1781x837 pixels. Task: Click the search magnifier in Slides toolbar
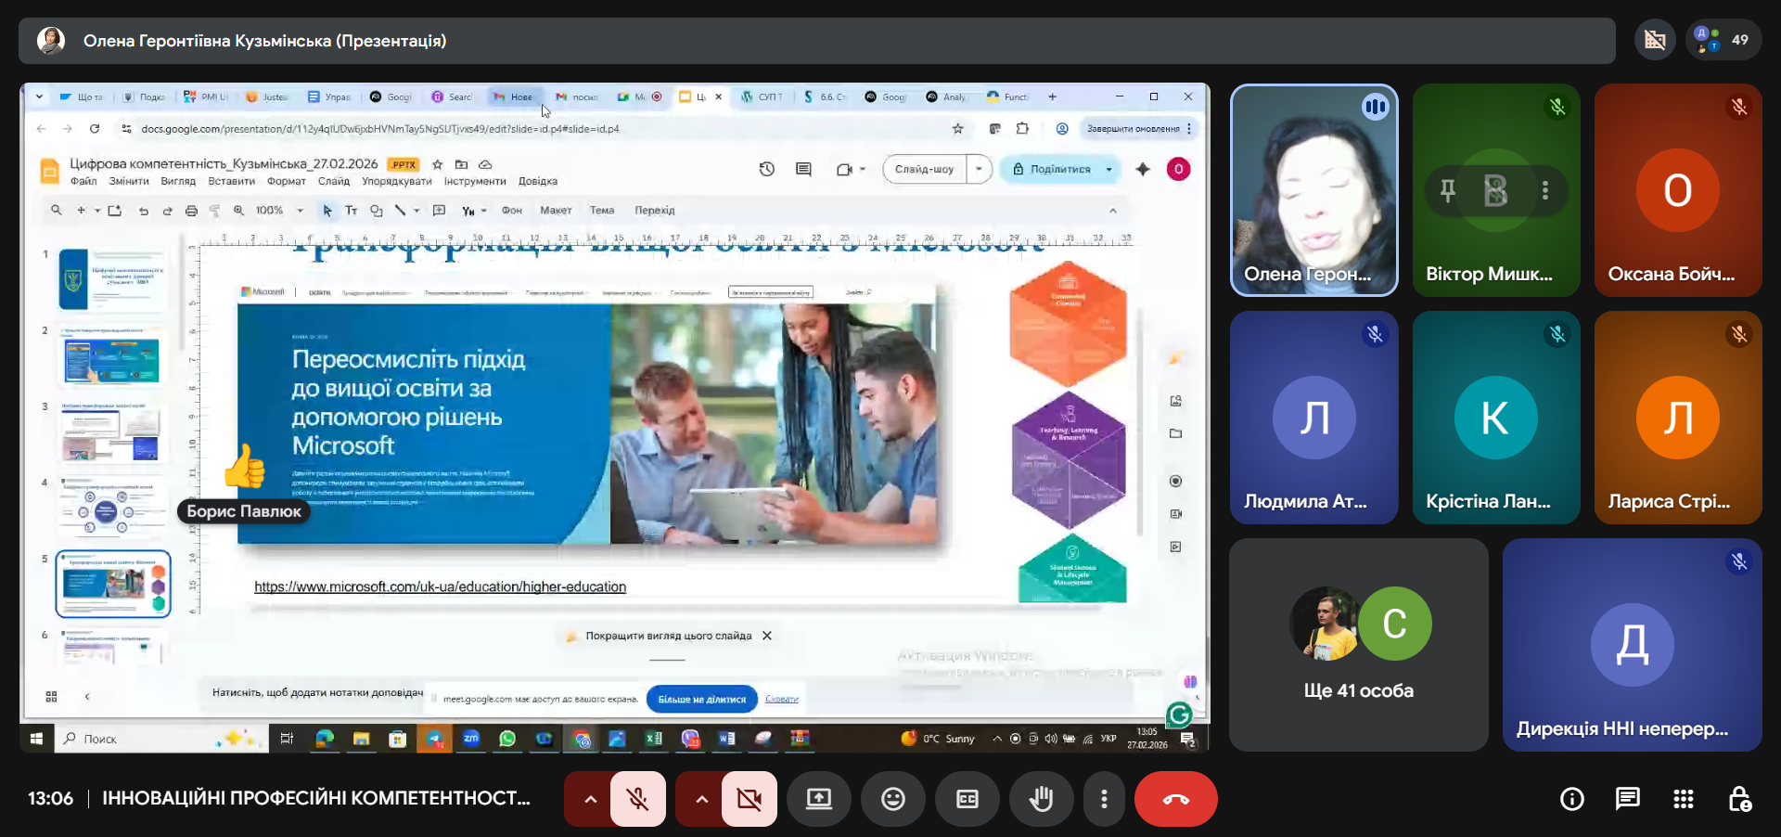(57, 211)
